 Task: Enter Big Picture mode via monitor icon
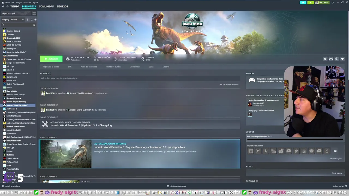[333, 2]
